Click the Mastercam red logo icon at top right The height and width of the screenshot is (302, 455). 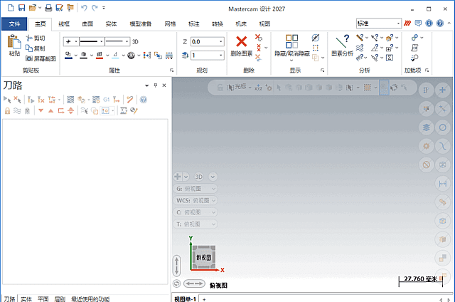click(407, 24)
